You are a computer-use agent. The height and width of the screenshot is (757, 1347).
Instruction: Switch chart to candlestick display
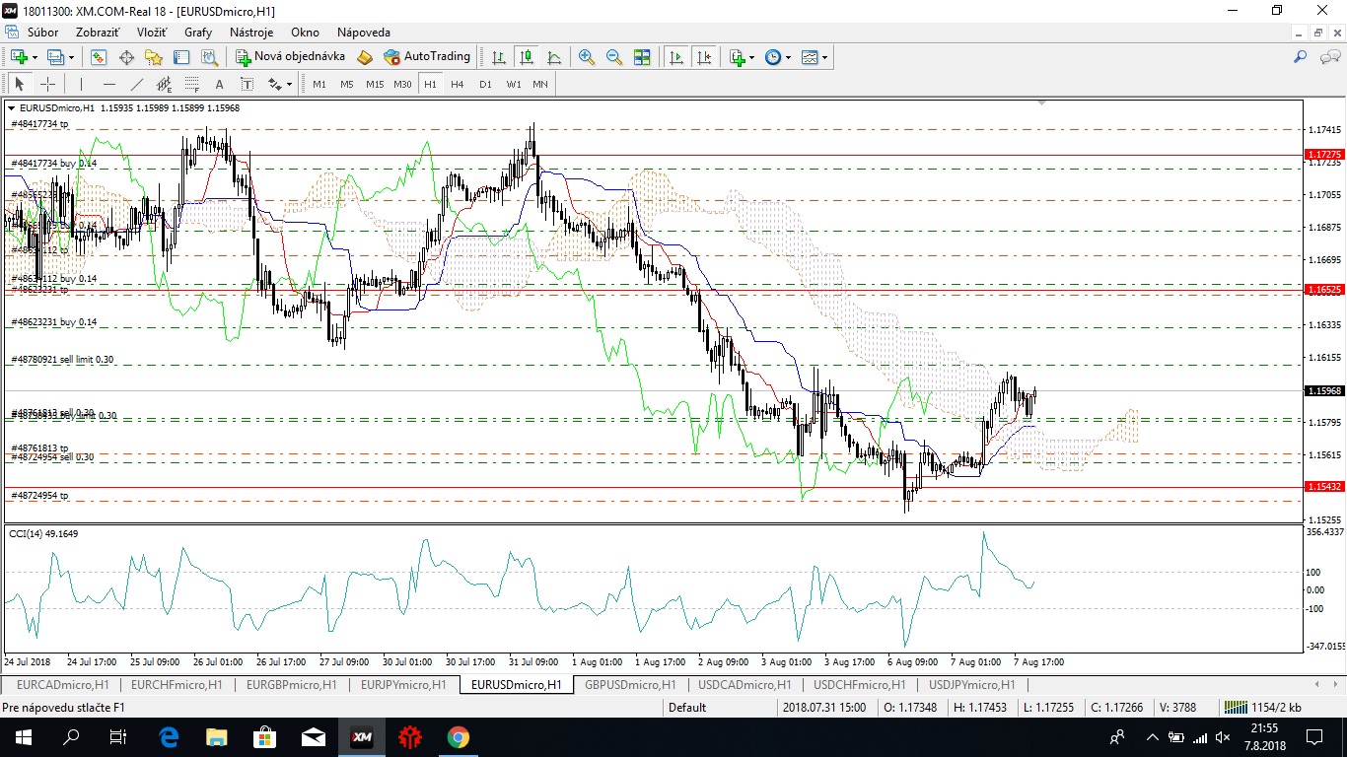pos(527,57)
